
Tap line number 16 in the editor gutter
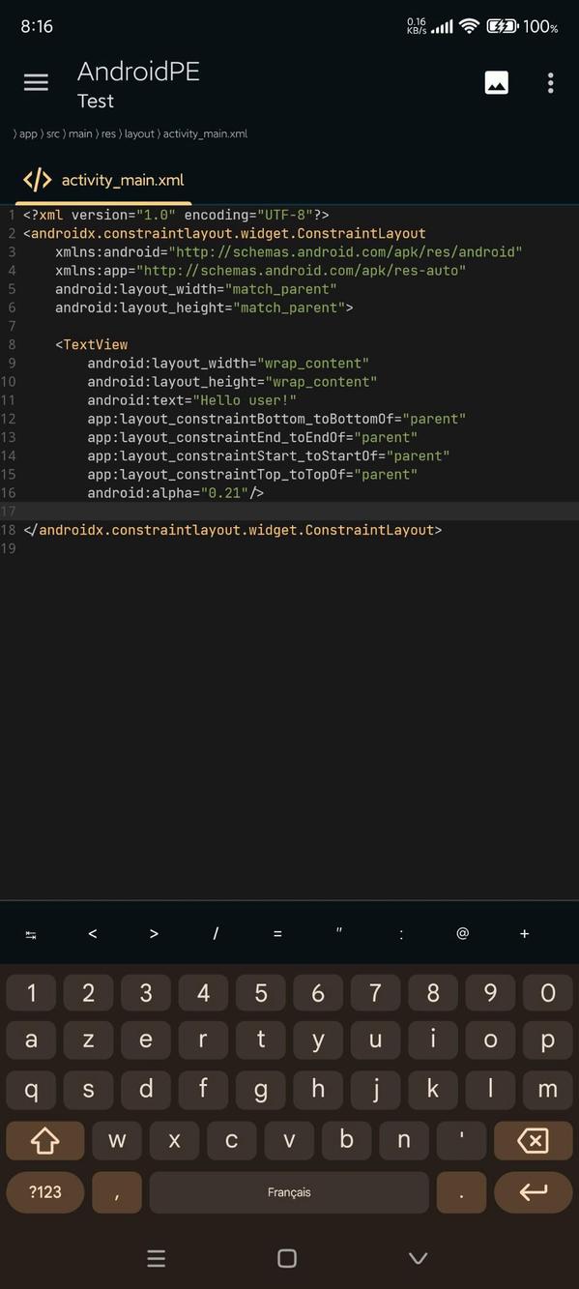pyautogui.click(x=11, y=493)
